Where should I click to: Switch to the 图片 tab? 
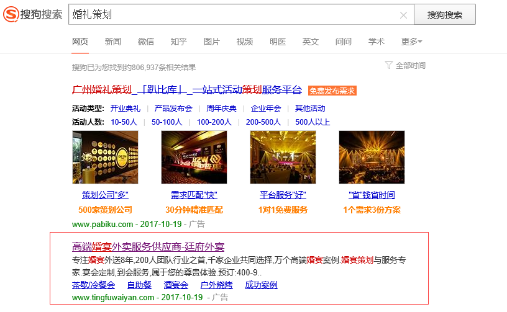(212, 42)
